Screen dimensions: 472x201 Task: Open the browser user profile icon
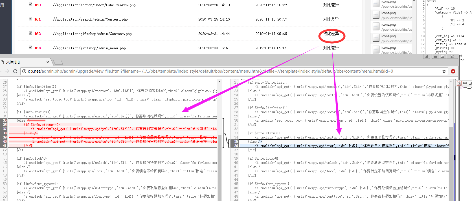click(427, 56)
